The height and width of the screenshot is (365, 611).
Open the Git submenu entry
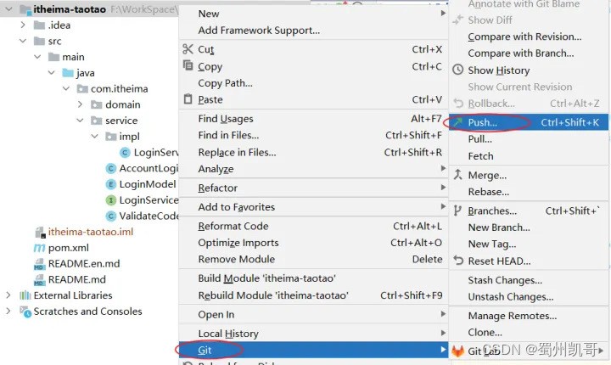pos(205,350)
